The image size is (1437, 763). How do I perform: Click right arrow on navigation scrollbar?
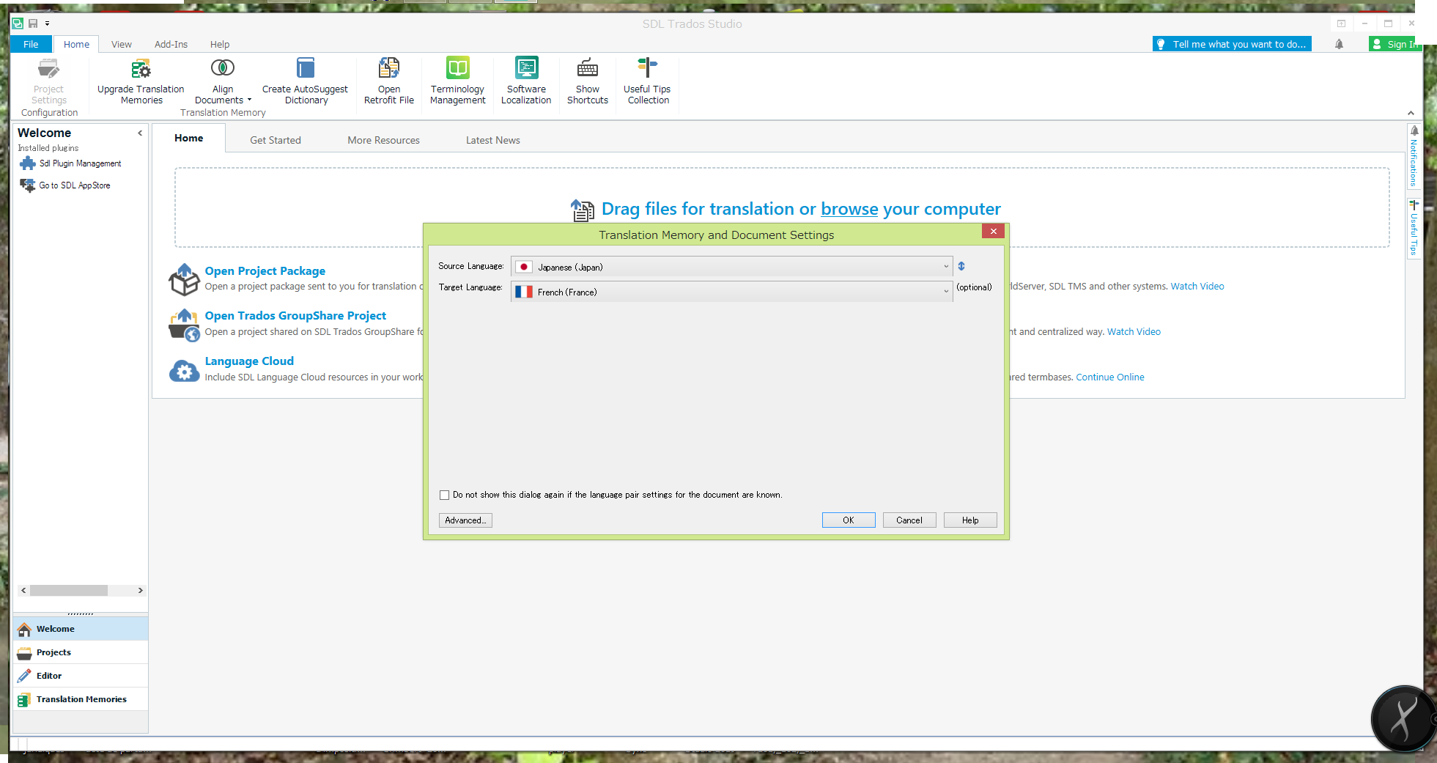coord(141,591)
